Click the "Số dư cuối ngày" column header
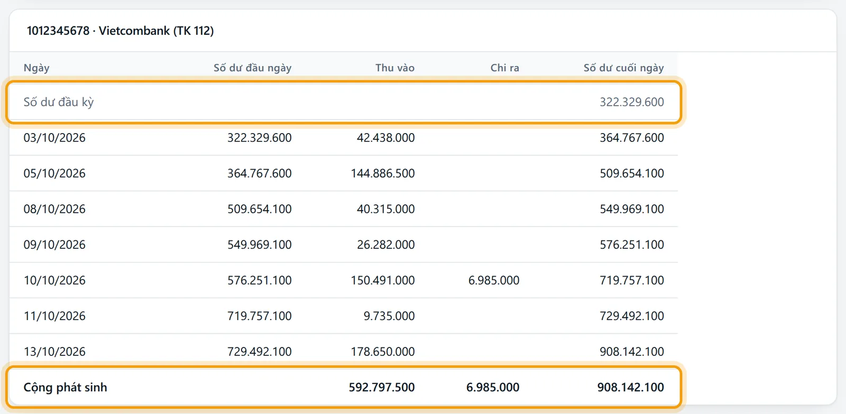 [623, 68]
